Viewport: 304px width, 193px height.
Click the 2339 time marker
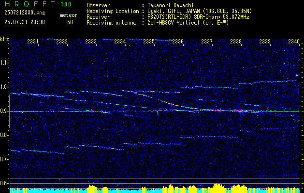tap(265, 41)
